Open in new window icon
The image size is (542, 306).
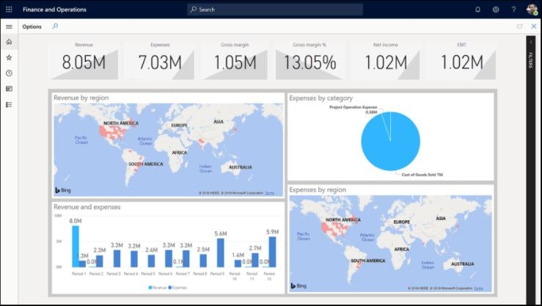519,26
